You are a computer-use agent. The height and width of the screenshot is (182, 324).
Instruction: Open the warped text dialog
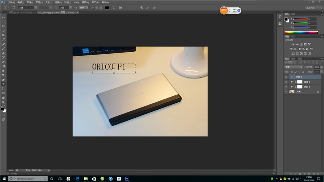point(114,8)
